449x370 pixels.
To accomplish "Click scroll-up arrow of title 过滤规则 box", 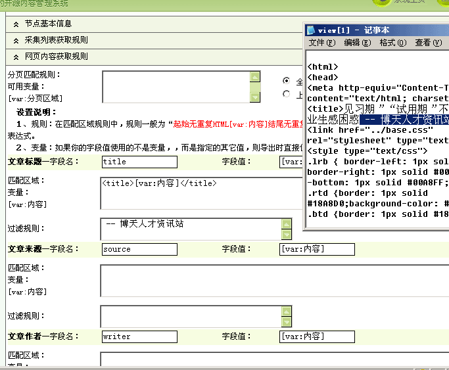I will (287, 223).
